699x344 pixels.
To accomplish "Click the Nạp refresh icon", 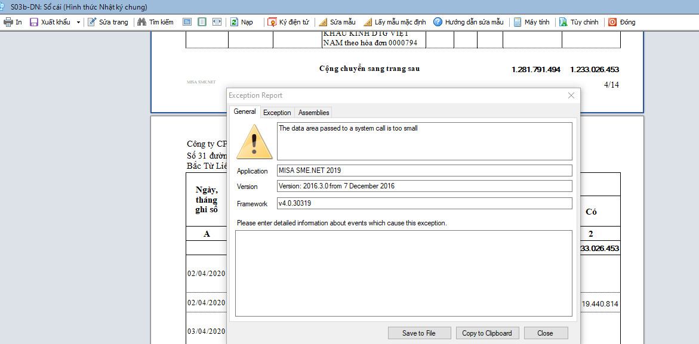I will 235,22.
